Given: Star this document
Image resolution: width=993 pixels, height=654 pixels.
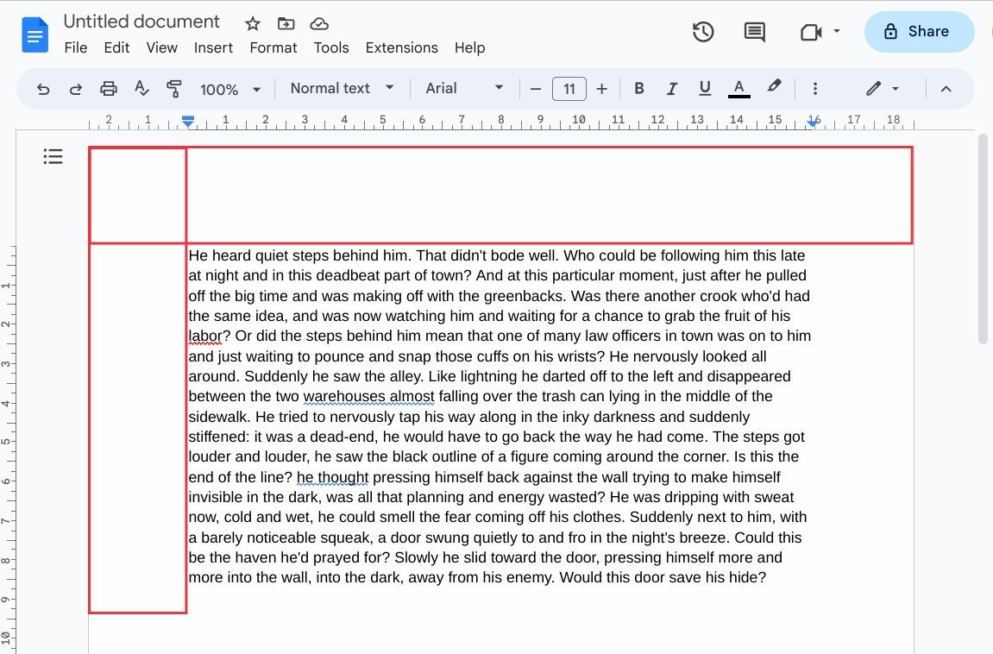Looking at the screenshot, I should click(251, 23).
